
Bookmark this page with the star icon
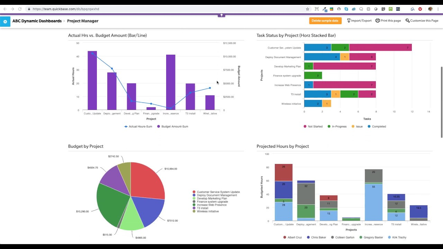point(307,9)
